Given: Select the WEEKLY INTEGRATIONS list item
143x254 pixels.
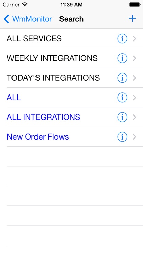Looking at the screenshot, I should [x=72, y=58].
